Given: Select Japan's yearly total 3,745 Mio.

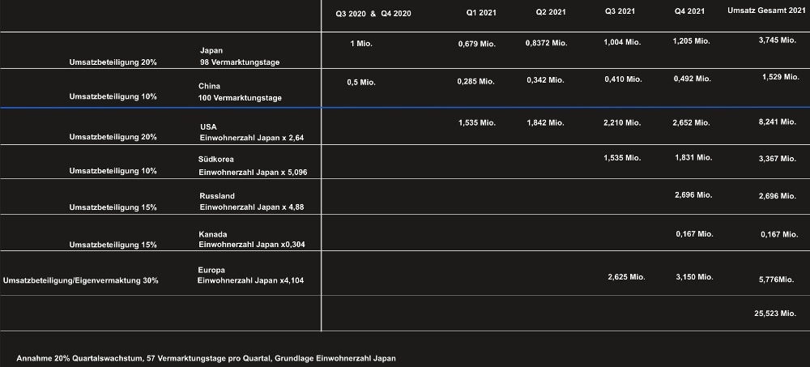Looking at the screenshot, I should 777,40.
